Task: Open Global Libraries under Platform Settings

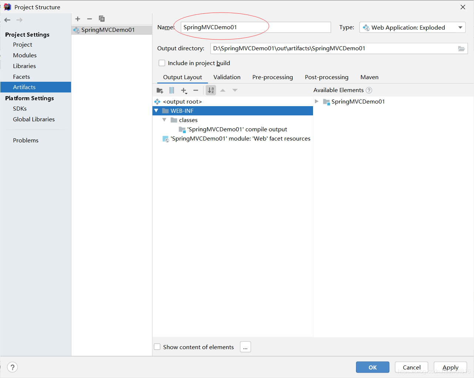Action: (34, 119)
